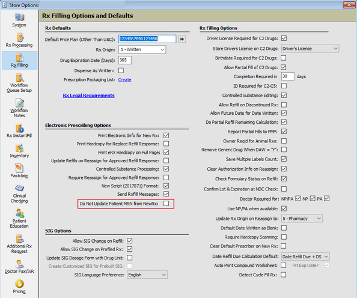
Task: Open the SIG Language Preference dropdown
Action: [x=147, y=275]
